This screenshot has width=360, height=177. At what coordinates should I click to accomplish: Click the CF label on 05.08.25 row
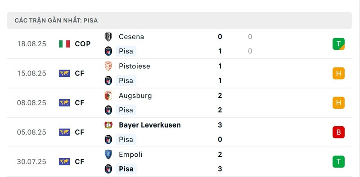pyautogui.click(x=80, y=132)
